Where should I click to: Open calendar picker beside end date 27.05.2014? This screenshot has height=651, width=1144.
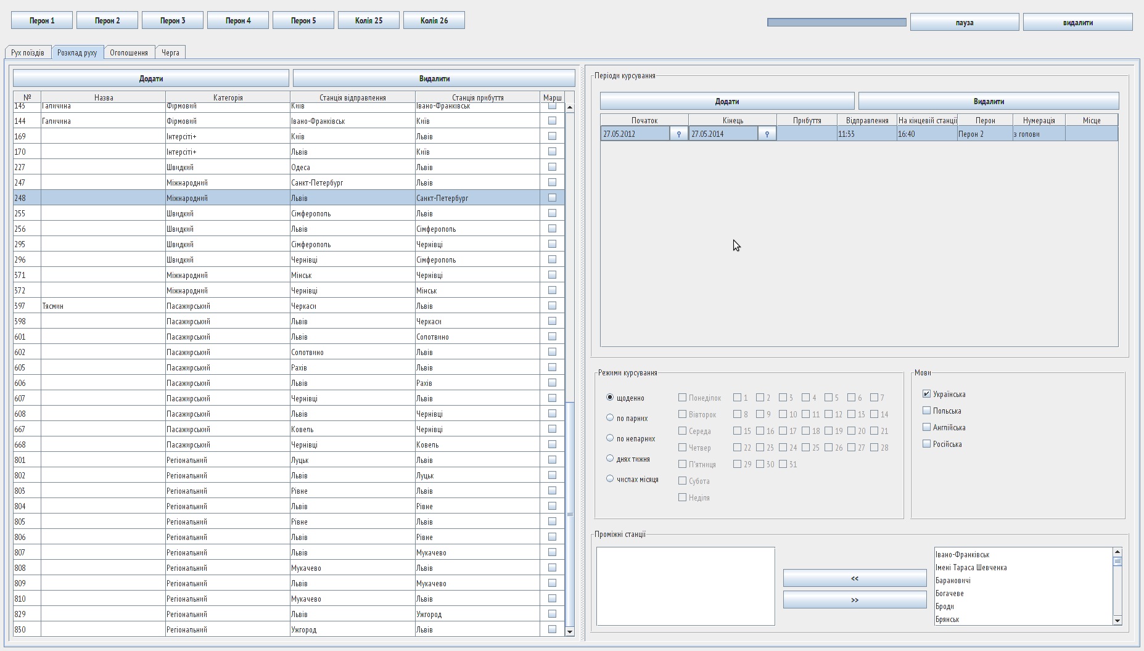click(x=767, y=133)
